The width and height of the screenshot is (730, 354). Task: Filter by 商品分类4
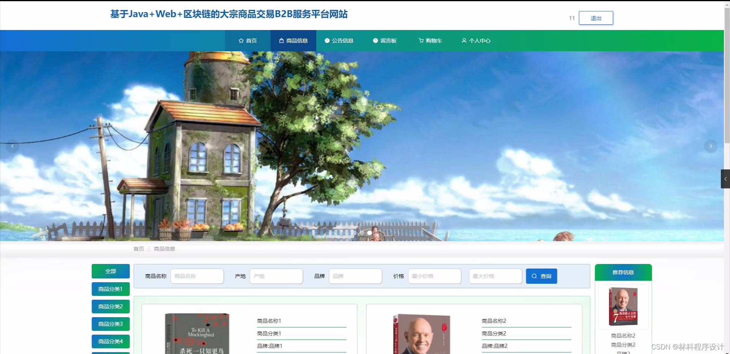[x=111, y=341]
